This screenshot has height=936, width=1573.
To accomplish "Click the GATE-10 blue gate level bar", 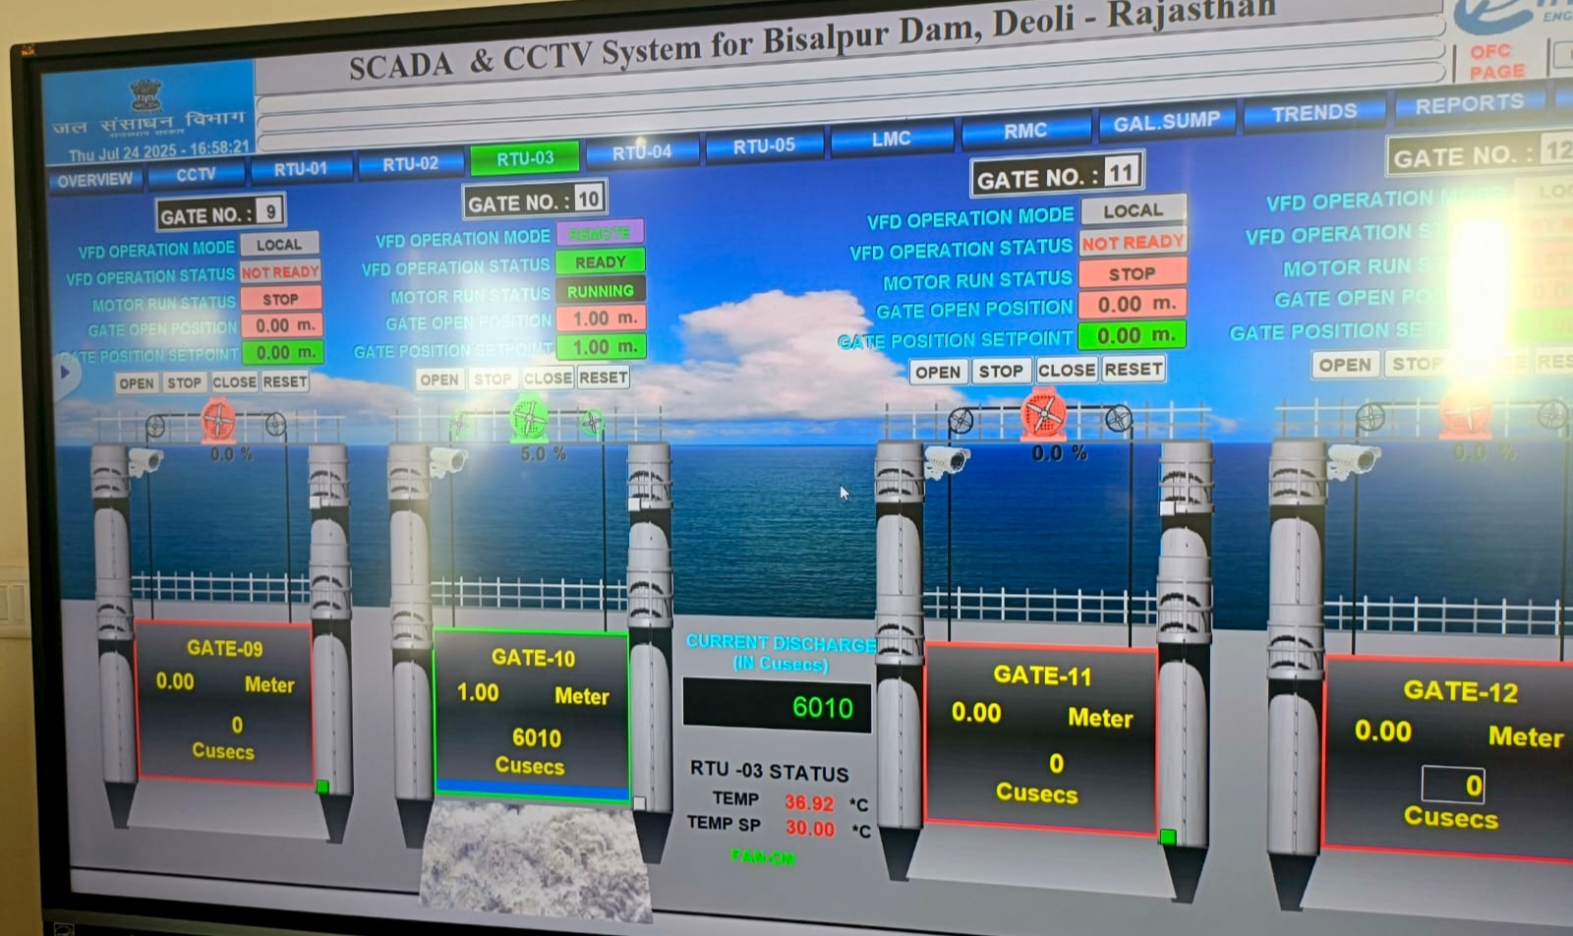I will click(532, 789).
